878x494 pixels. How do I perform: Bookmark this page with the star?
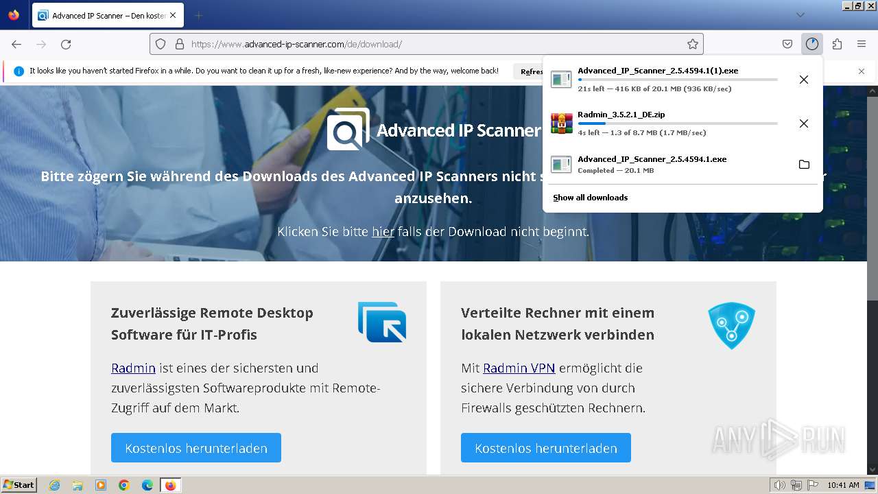coord(693,44)
